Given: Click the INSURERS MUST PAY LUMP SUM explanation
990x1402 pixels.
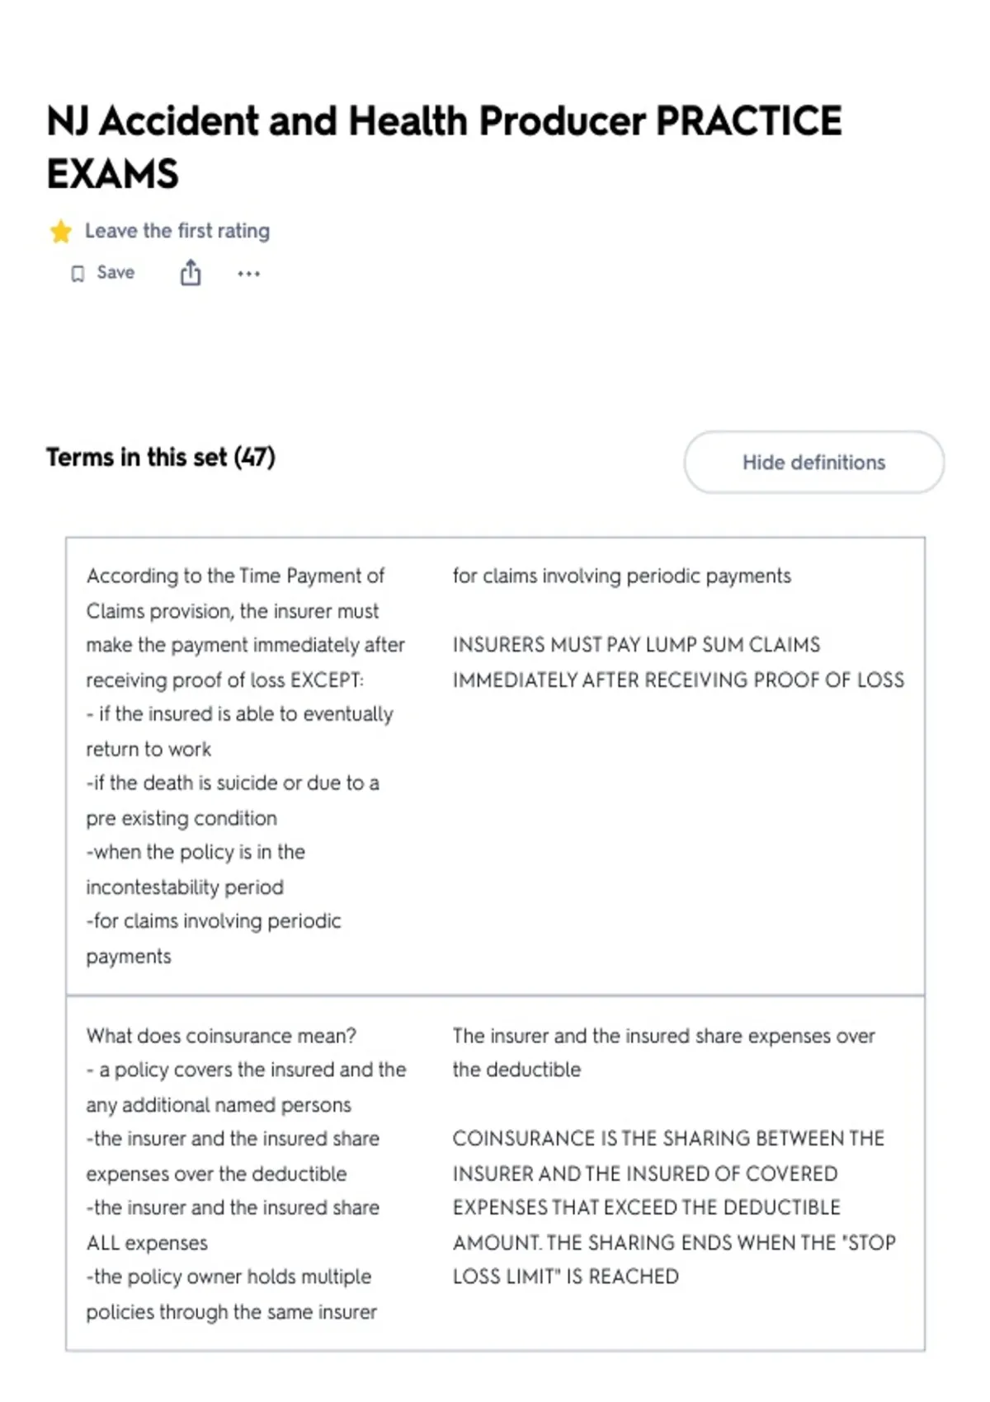Looking at the screenshot, I should click(678, 662).
